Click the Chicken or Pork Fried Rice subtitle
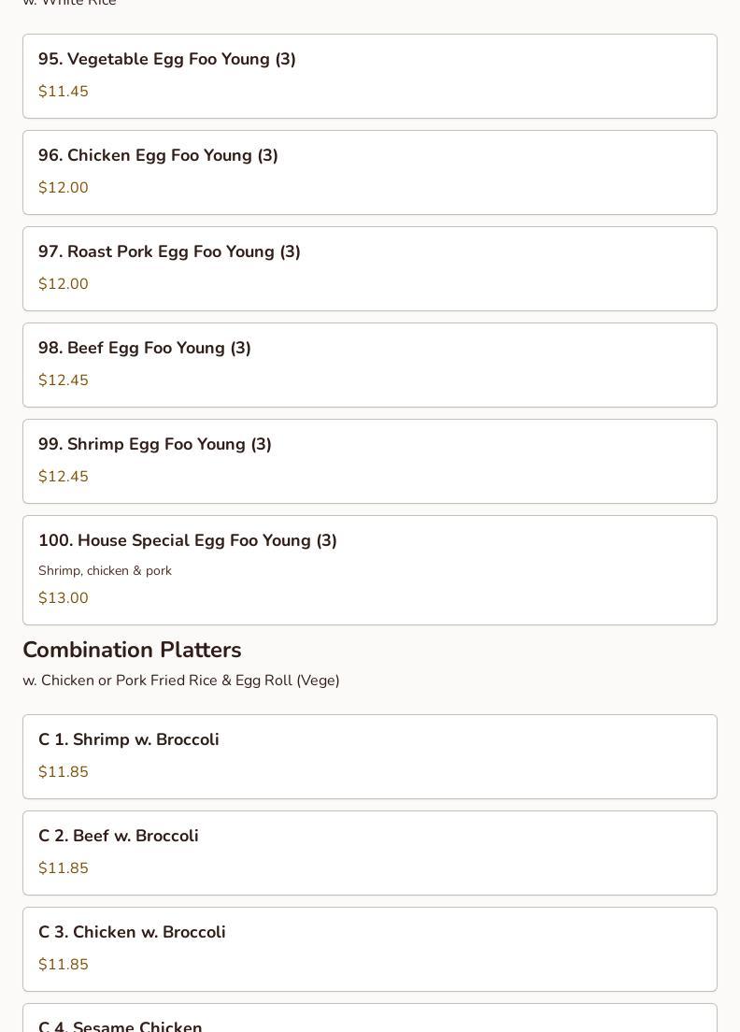 [181, 681]
